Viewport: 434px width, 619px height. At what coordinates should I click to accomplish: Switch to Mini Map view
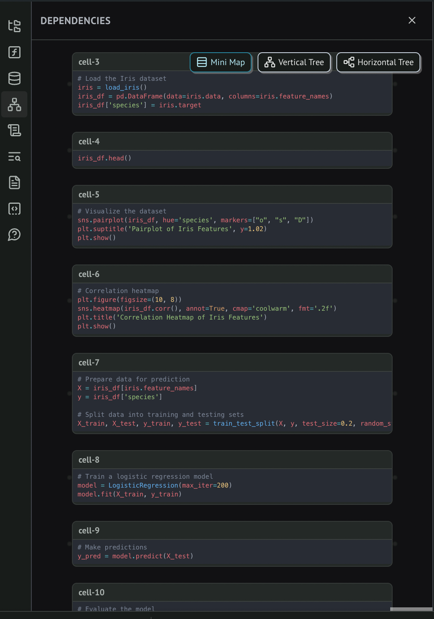221,62
